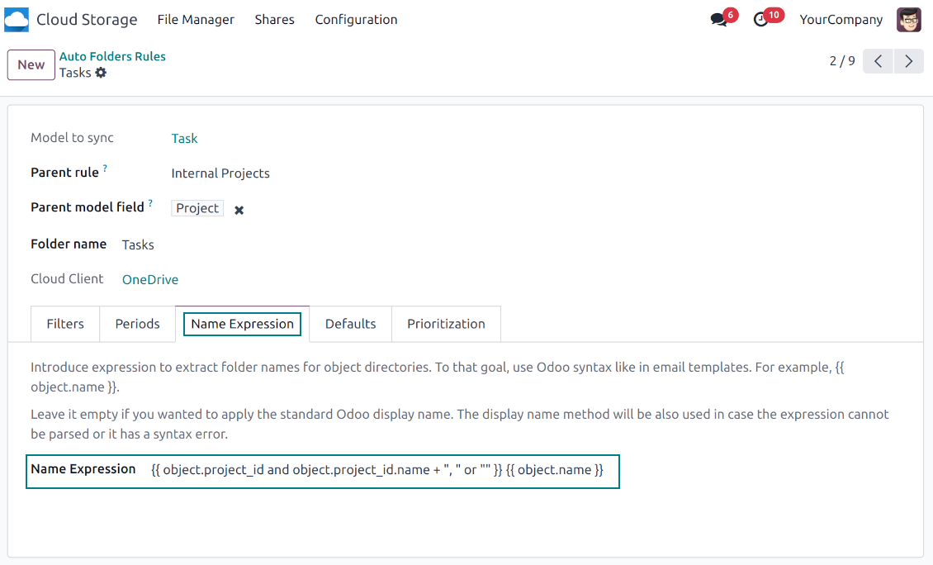This screenshot has height=565, width=933.
Task: Click the user avatar picture
Action: click(x=908, y=20)
